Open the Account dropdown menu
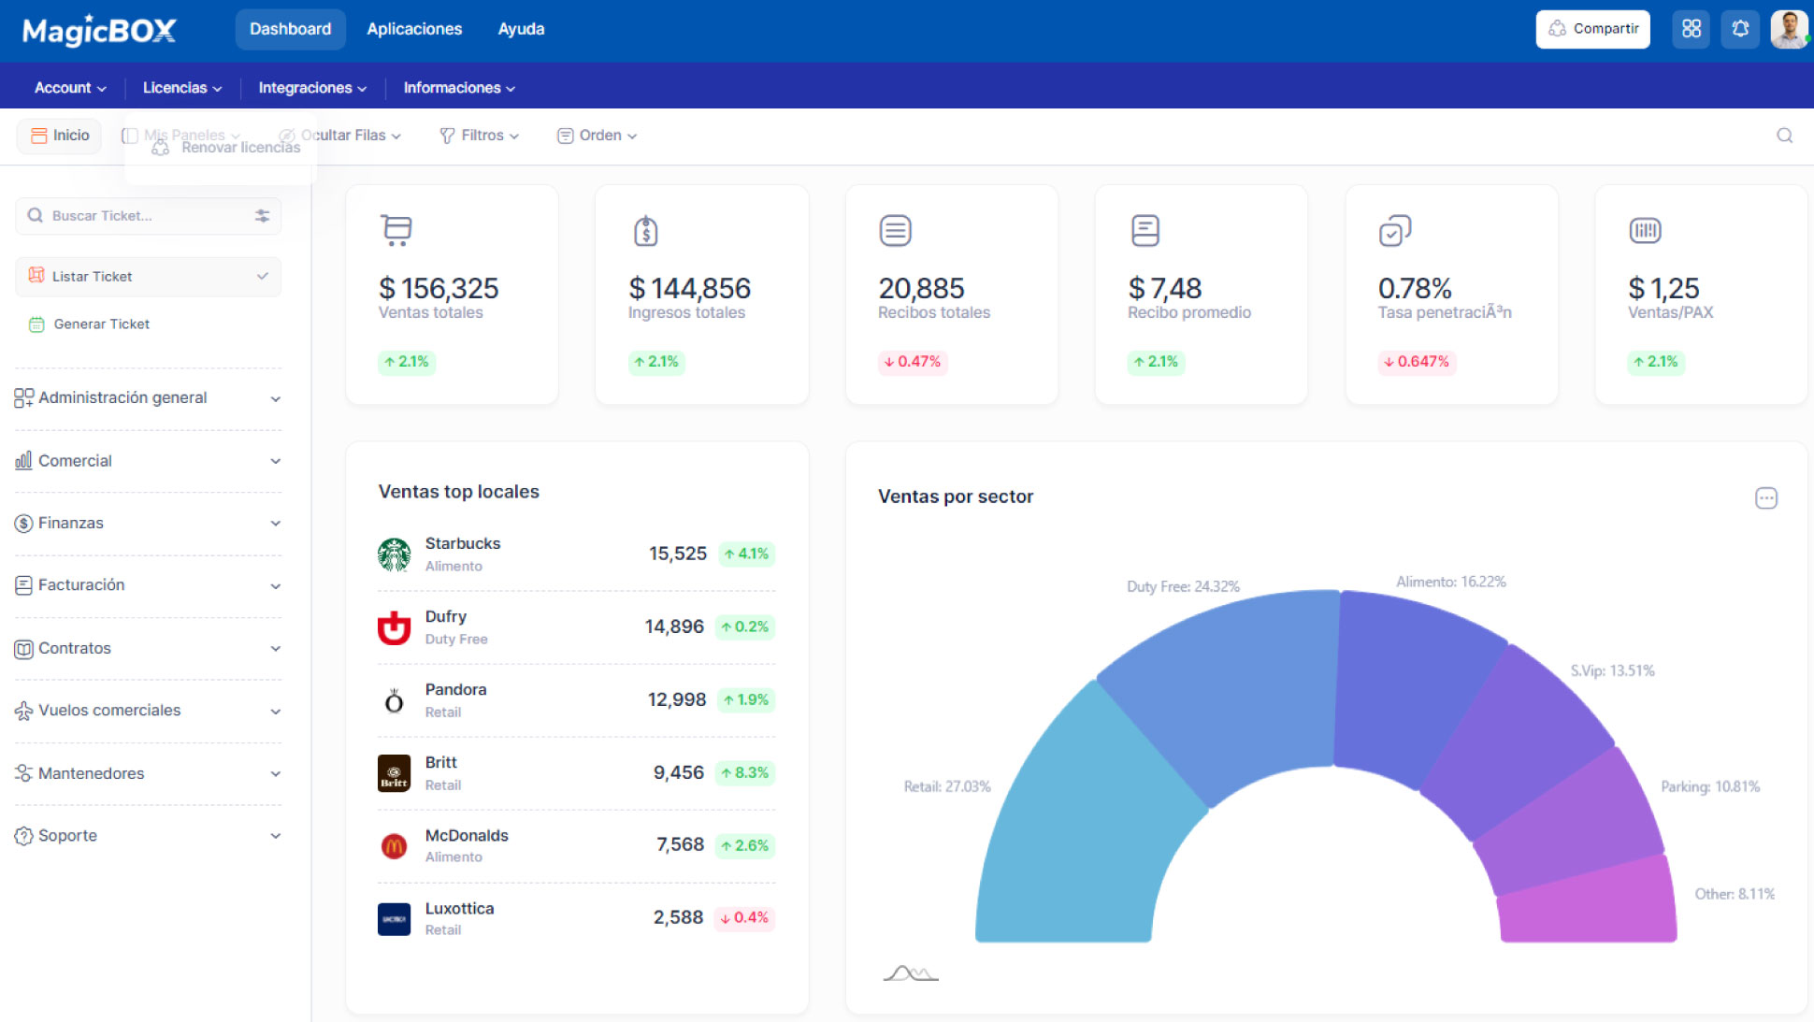Screen dimensions: 1814x1022 [70, 88]
